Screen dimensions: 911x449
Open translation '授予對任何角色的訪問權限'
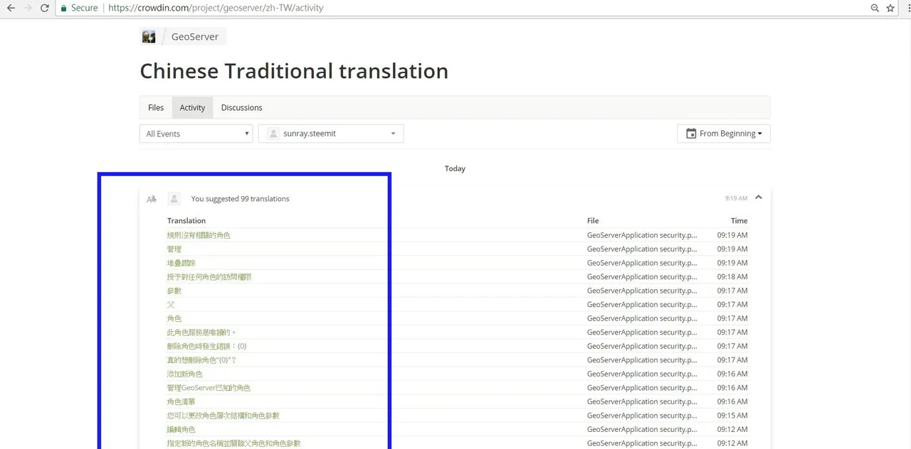pyautogui.click(x=209, y=277)
